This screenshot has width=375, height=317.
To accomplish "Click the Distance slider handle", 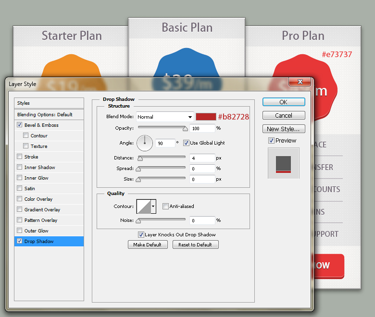I will click(140, 158).
